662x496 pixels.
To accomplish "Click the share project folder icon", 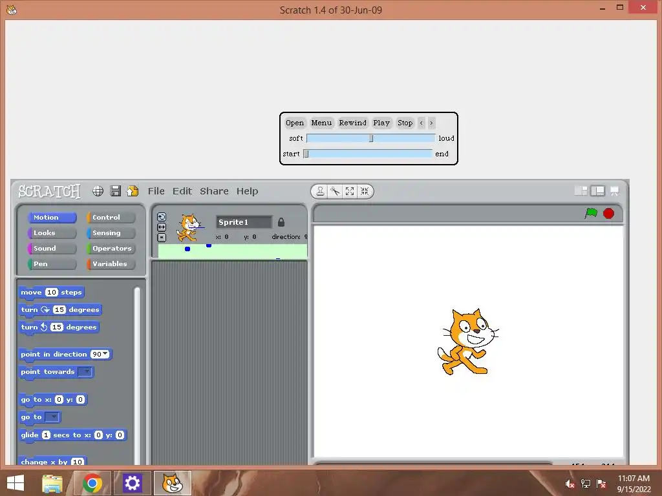I will (133, 191).
